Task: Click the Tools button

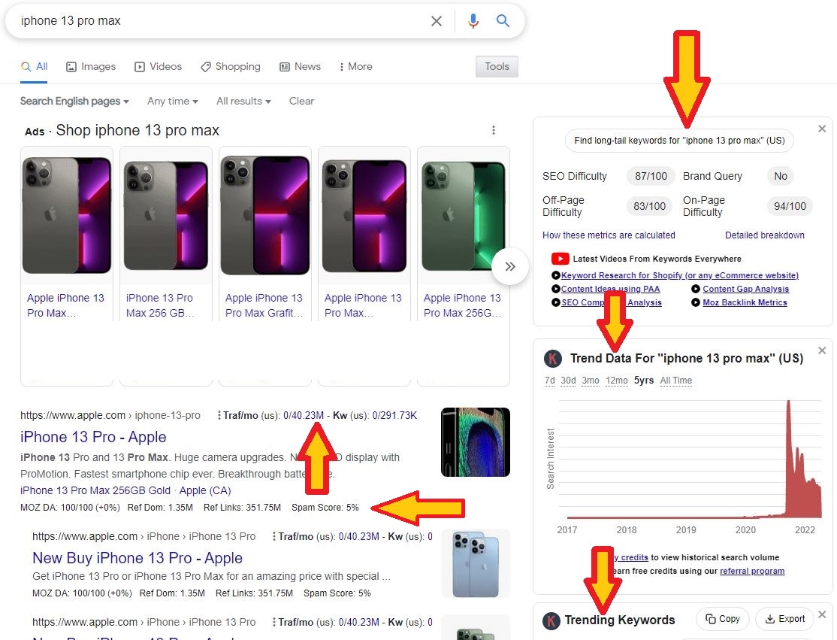Action: [x=497, y=67]
